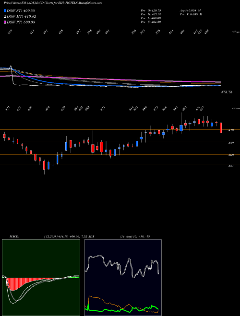The image size is (240, 316).
Task: Click the lowest red candlestick below the 351 line
Action: (x=44, y=165)
